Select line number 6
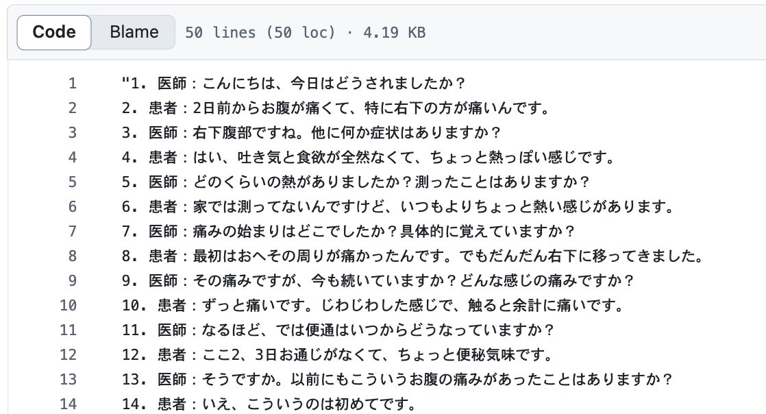Image resolution: width=766 pixels, height=414 pixels. [73, 207]
